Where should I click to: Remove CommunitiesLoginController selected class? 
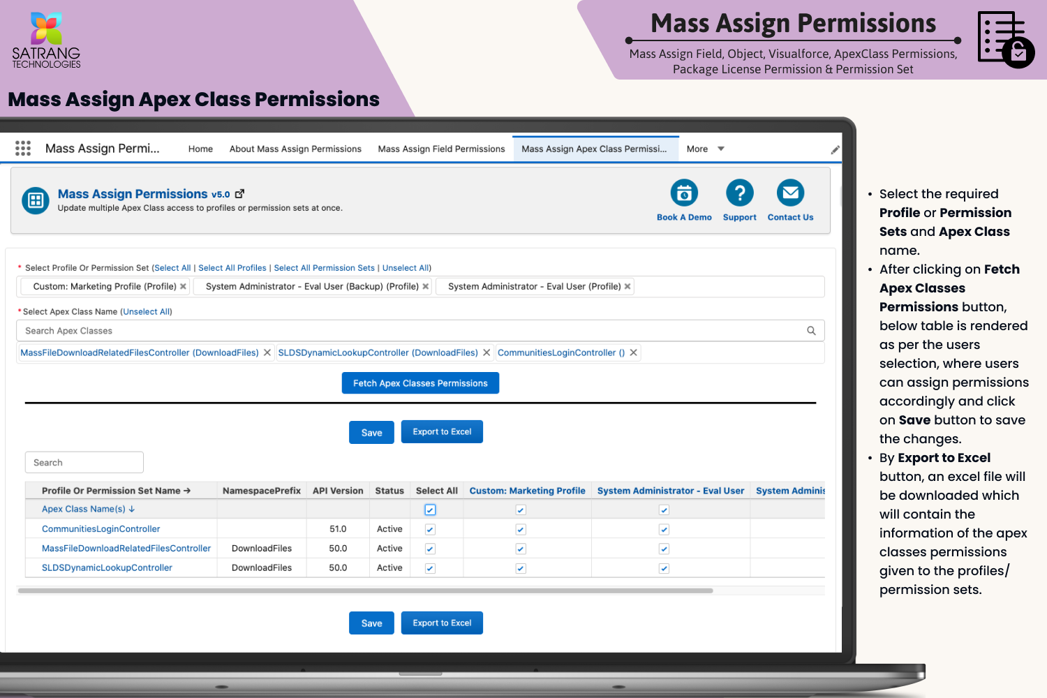tap(634, 352)
